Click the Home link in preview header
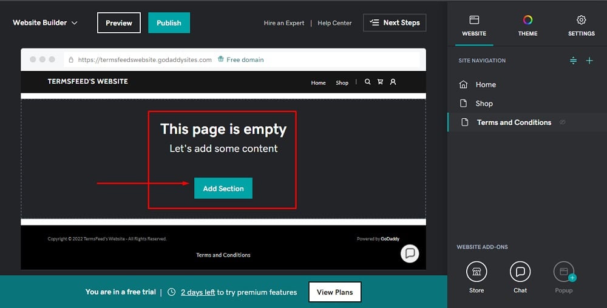Screen dimensions: 607x308 (318, 82)
